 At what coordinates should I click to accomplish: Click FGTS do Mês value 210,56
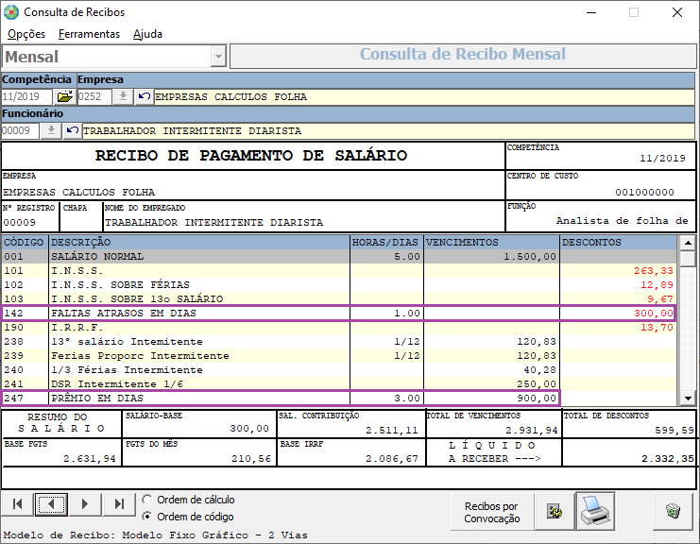251,459
